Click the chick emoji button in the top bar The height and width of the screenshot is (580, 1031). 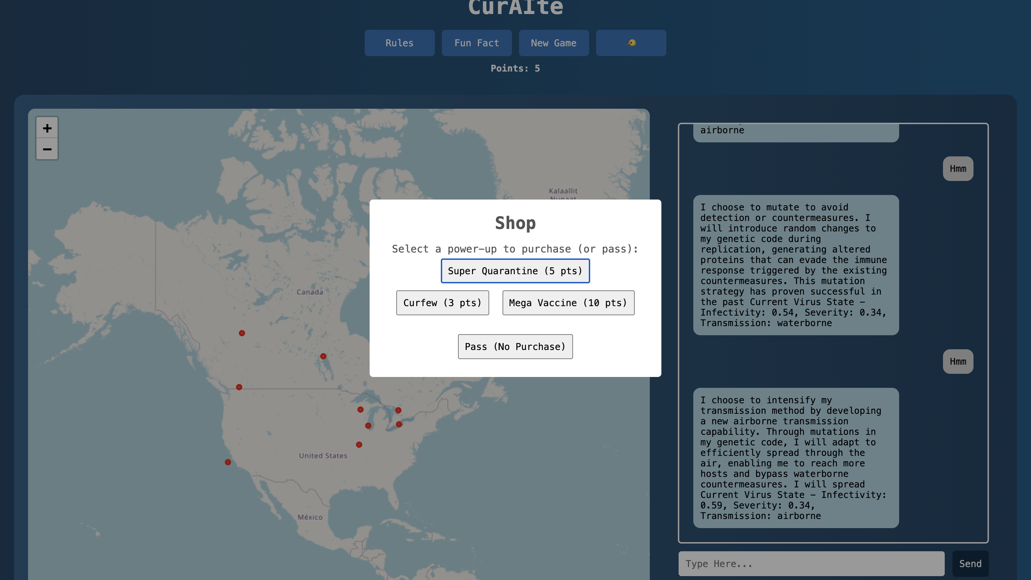click(x=631, y=43)
